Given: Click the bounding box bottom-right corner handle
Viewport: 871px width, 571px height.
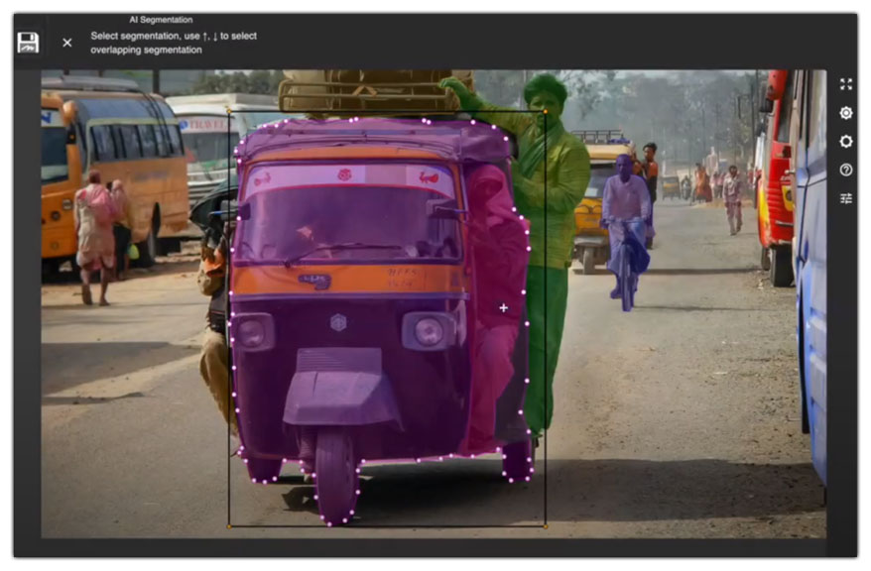Looking at the screenshot, I should tap(545, 525).
